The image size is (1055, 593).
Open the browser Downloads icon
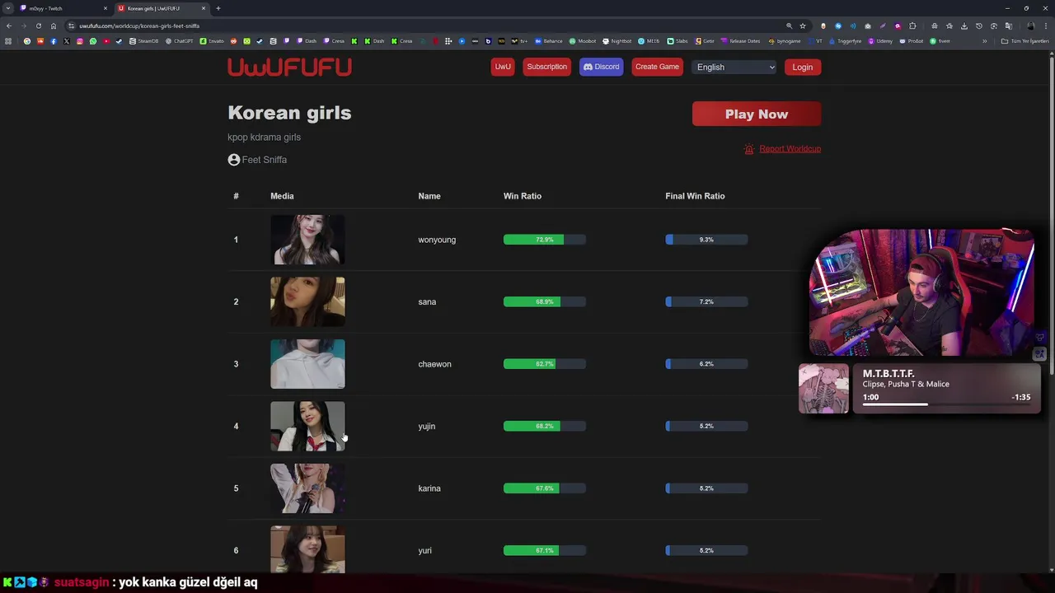964,26
